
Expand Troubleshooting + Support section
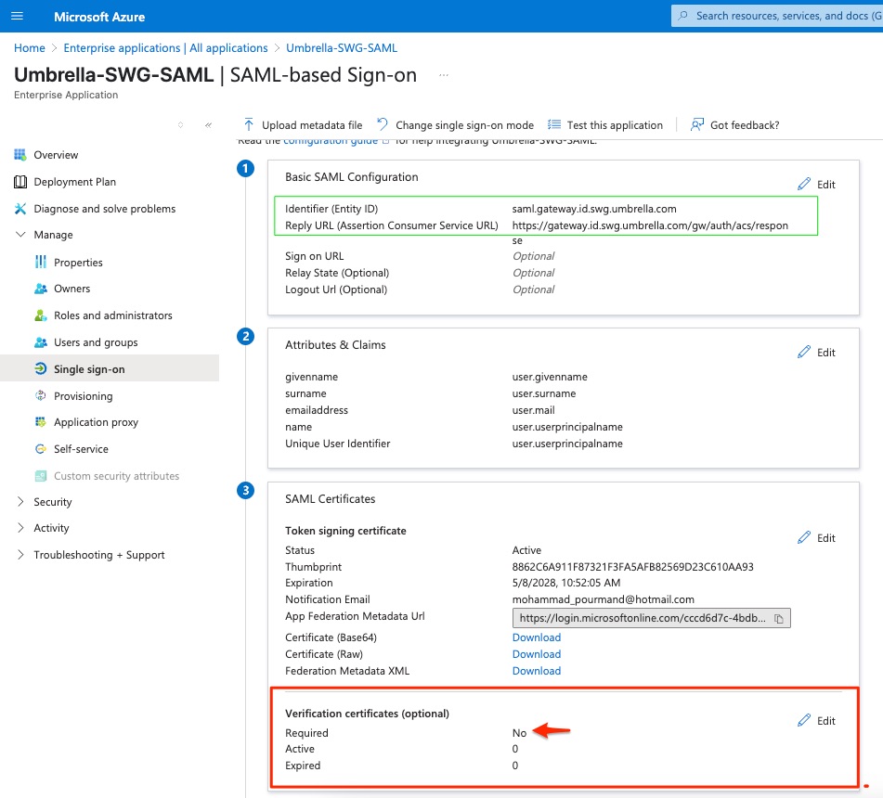[20, 555]
